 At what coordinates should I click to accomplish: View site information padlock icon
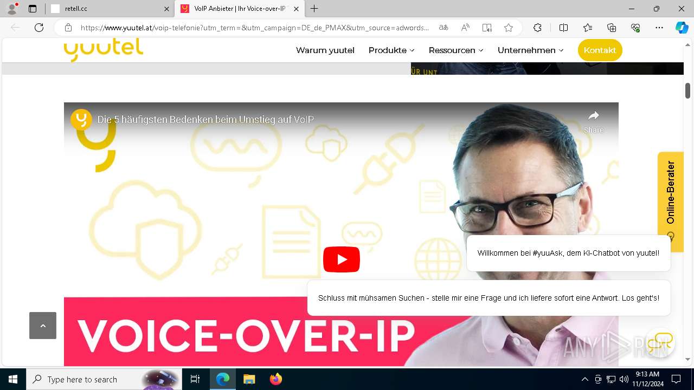68,28
